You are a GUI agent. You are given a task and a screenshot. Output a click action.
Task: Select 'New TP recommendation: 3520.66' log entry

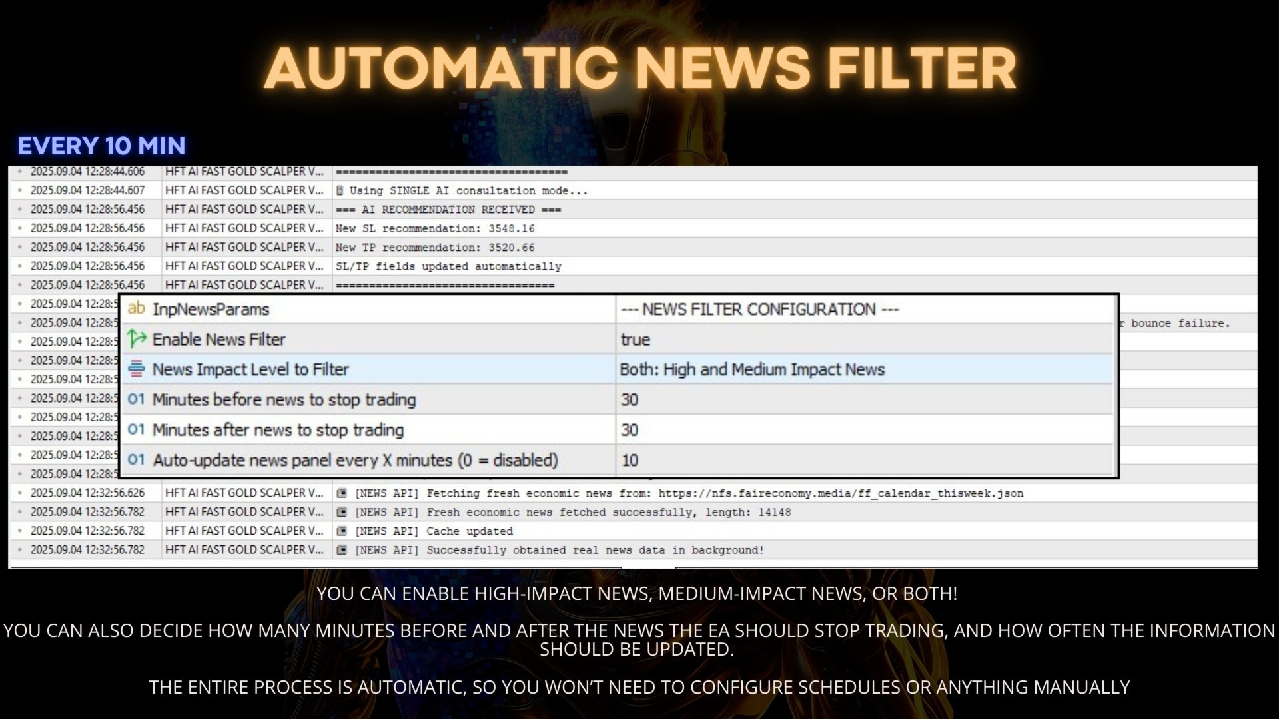tap(435, 248)
